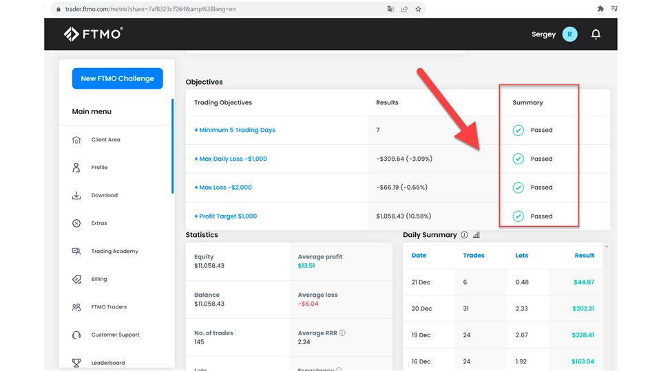Open Client Area menu item

(105, 139)
